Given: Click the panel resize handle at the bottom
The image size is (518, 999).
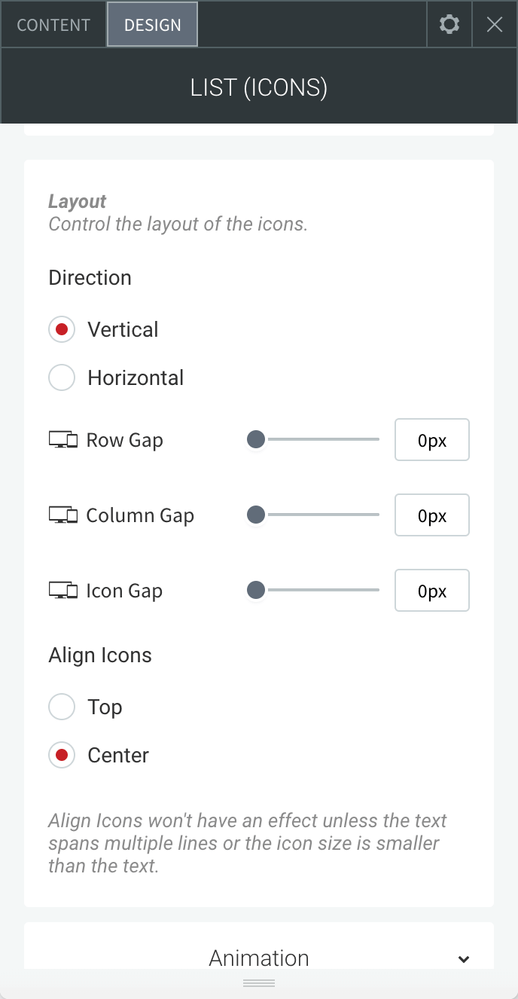Looking at the screenshot, I should [x=259, y=983].
